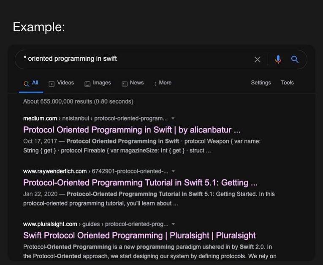Expand options arrow for medium.com result
Viewport: 323px width, 265px height.
pos(173,119)
